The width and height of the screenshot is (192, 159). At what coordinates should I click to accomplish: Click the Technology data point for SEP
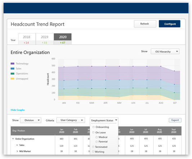click(174, 71)
